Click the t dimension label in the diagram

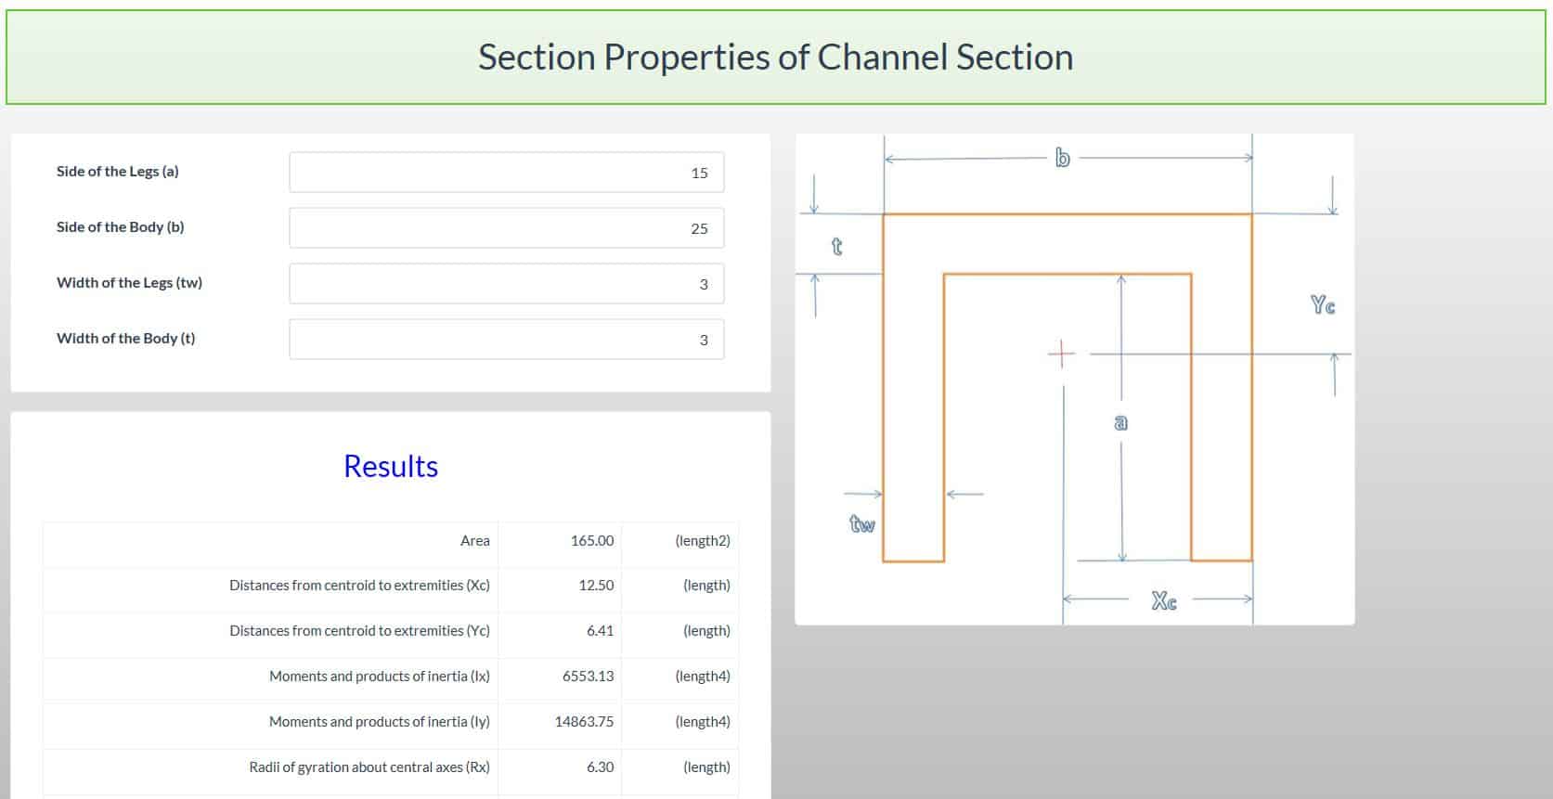(836, 246)
